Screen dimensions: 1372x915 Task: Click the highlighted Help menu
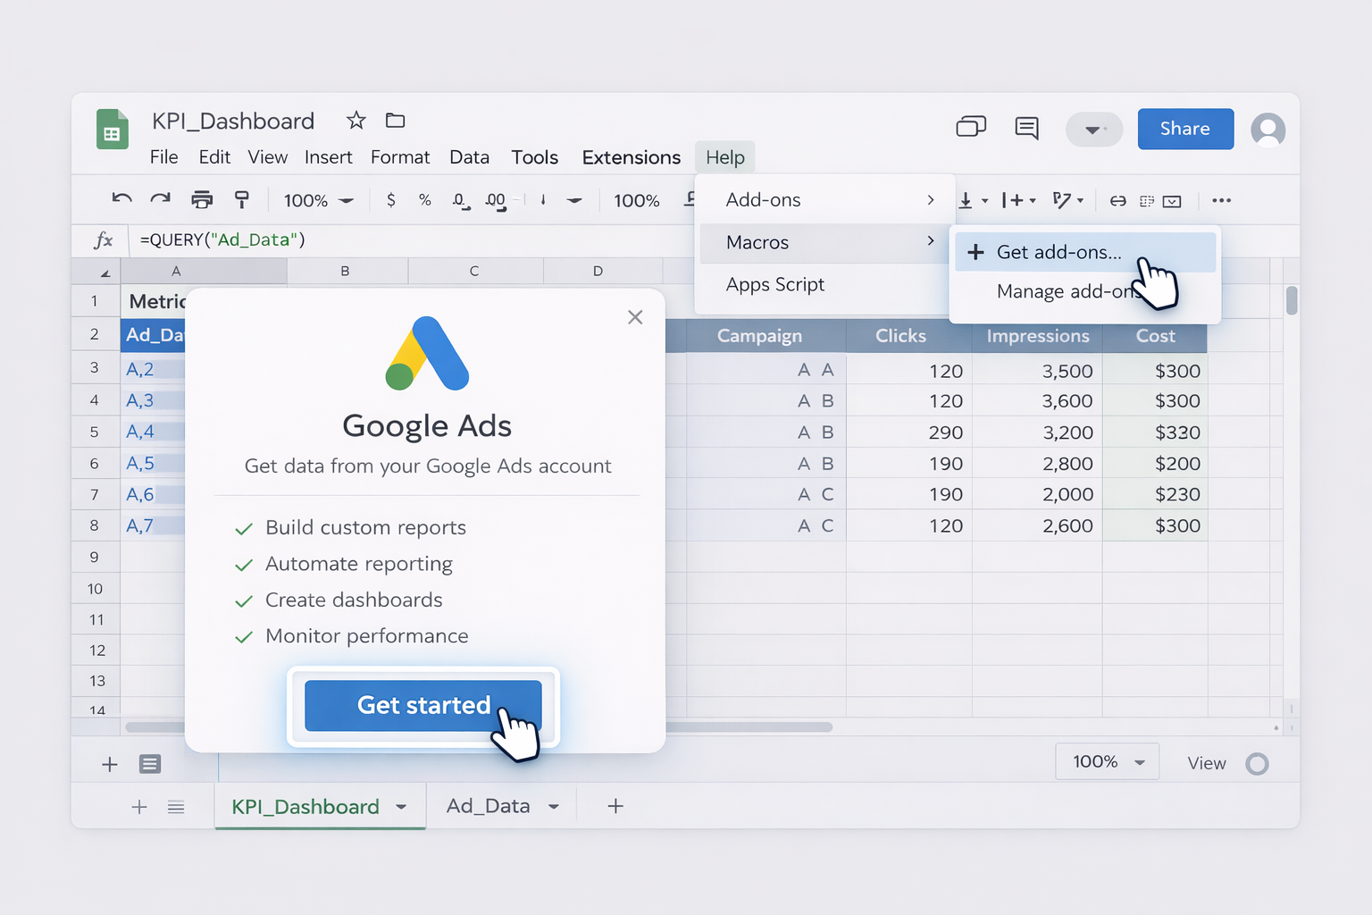(x=725, y=157)
